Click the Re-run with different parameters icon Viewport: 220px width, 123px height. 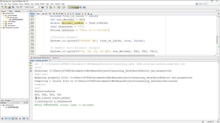pos(31,66)
